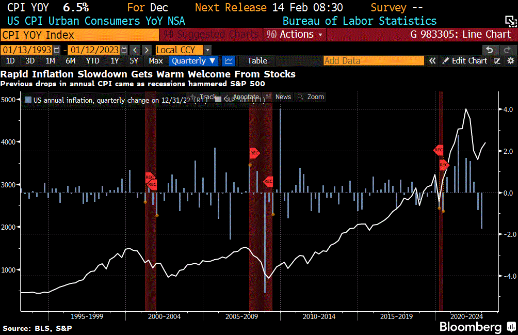Open the Quarterly periodicity dropdown
Image resolution: width=518 pixels, height=335 pixels.
[x=193, y=61]
